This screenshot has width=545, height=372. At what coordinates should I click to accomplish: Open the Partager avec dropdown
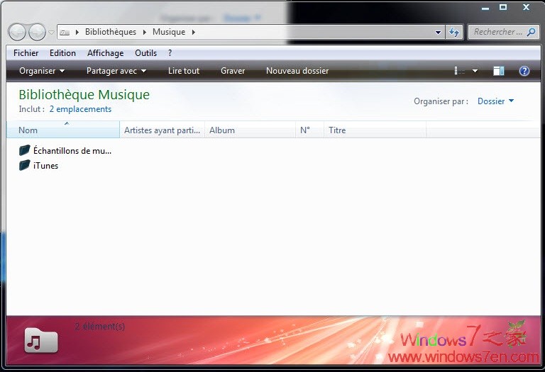pos(116,71)
